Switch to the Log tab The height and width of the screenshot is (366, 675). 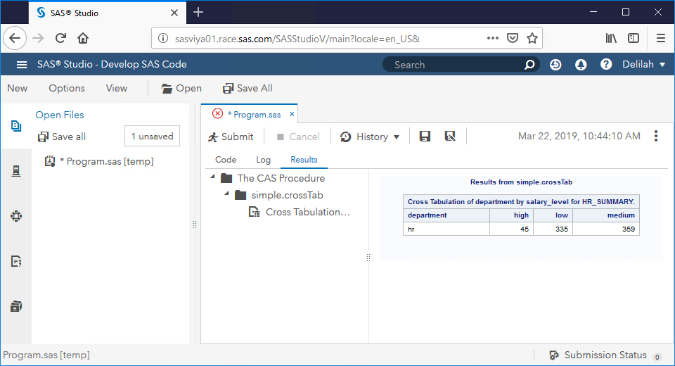pos(264,160)
